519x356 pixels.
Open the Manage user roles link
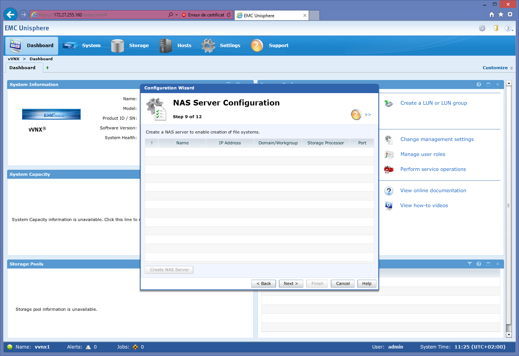point(423,154)
